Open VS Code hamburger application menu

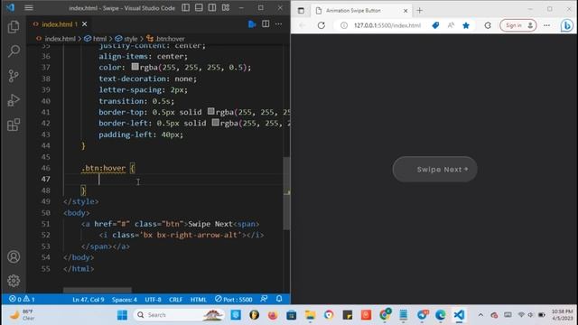coord(29,8)
